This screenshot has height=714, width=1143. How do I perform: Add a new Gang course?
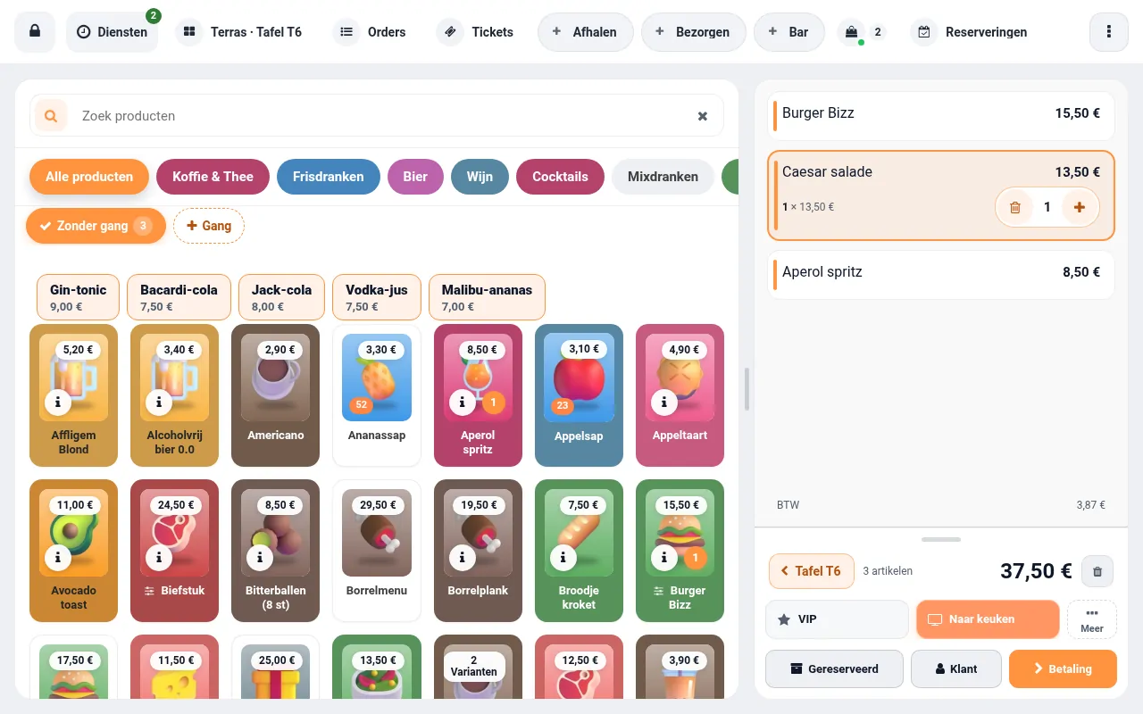[x=209, y=226]
